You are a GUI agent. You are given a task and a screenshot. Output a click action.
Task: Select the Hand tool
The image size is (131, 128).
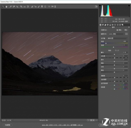pyautogui.click(x=7, y=7)
